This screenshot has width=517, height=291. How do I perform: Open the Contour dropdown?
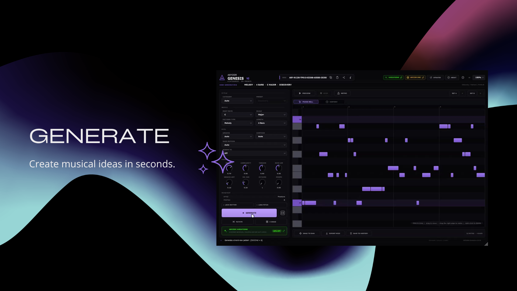pos(271,137)
